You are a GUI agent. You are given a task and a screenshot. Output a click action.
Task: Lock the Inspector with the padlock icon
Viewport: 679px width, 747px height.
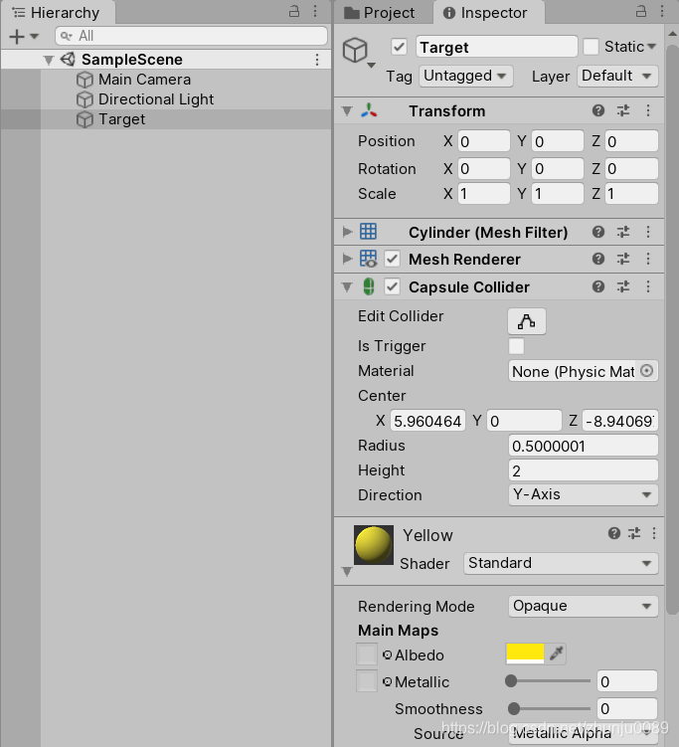point(641,11)
